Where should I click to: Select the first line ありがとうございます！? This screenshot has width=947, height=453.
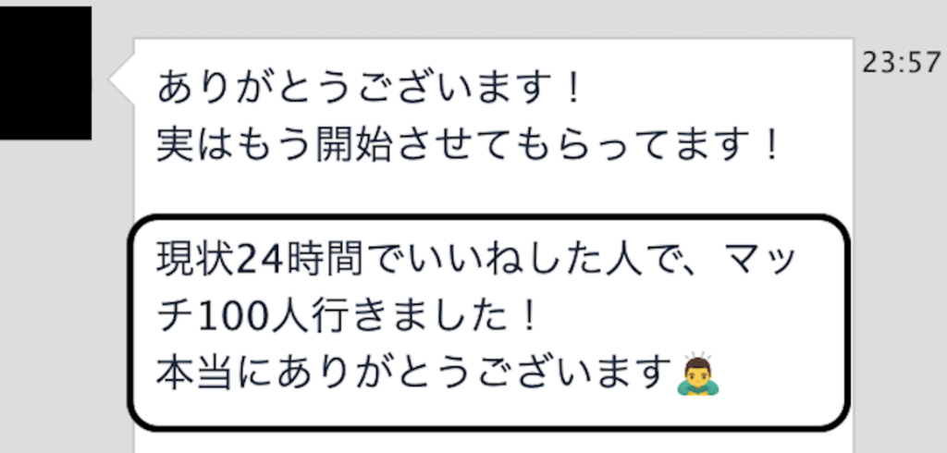[369, 88]
